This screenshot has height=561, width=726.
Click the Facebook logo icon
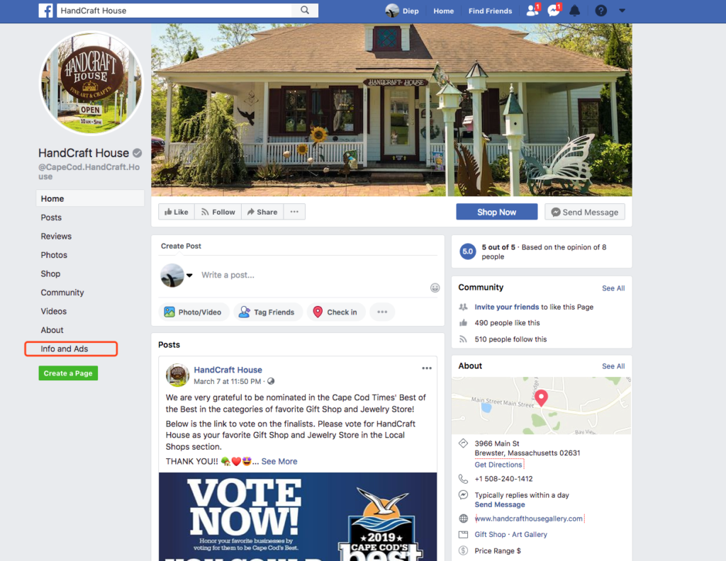45,10
